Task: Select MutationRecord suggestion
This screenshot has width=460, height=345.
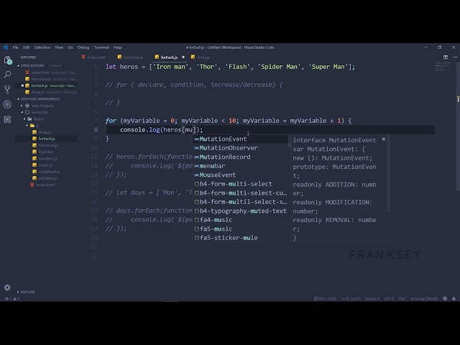Action: click(240, 157)
